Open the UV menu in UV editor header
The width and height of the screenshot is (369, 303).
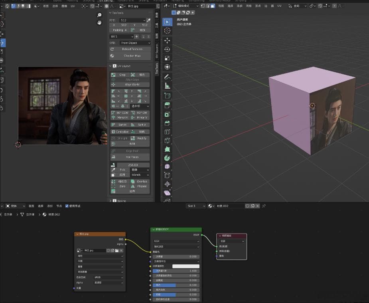(x=73, y=6)
